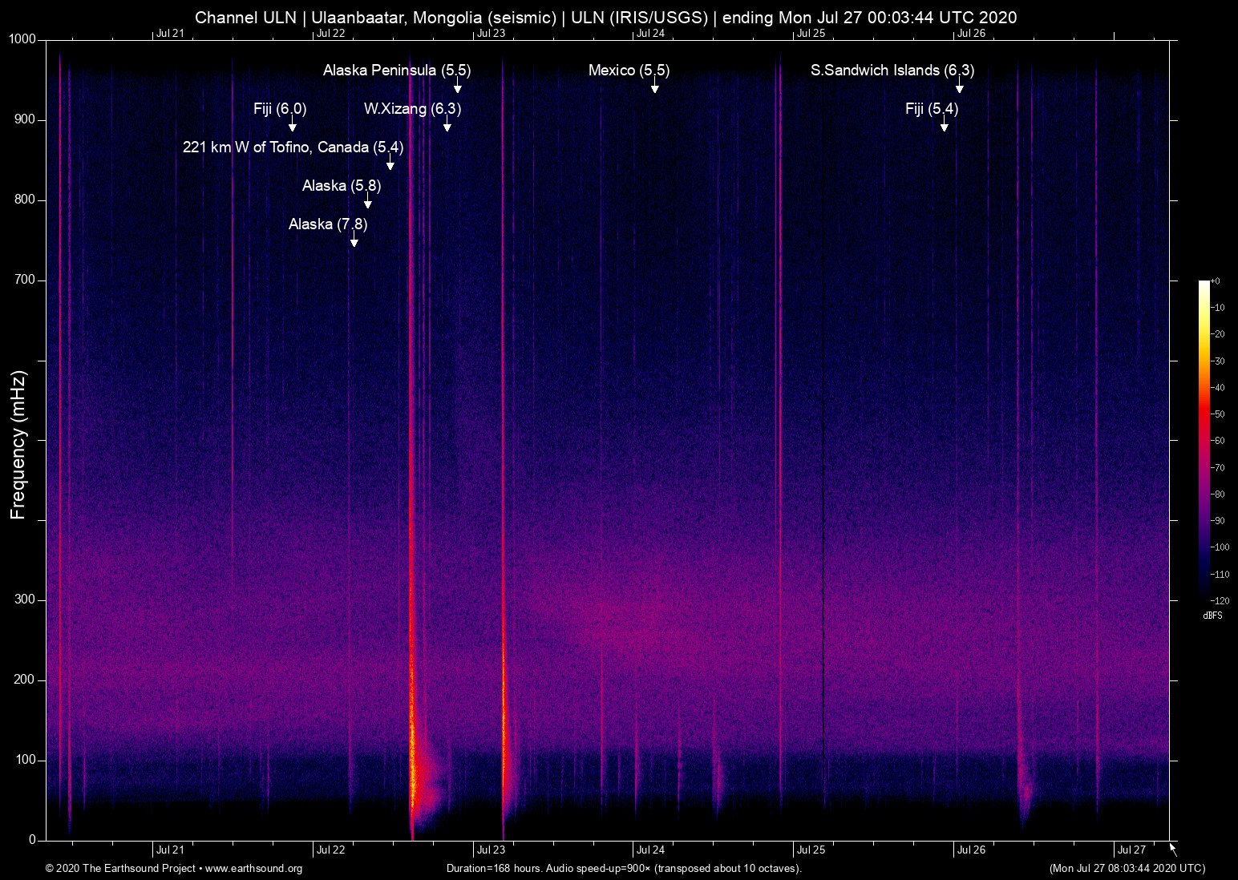Screen dimensions: 1238x880
Task: Click the arrow beneath Mexico (5.5) label
Action: click(x=655, y=87)
